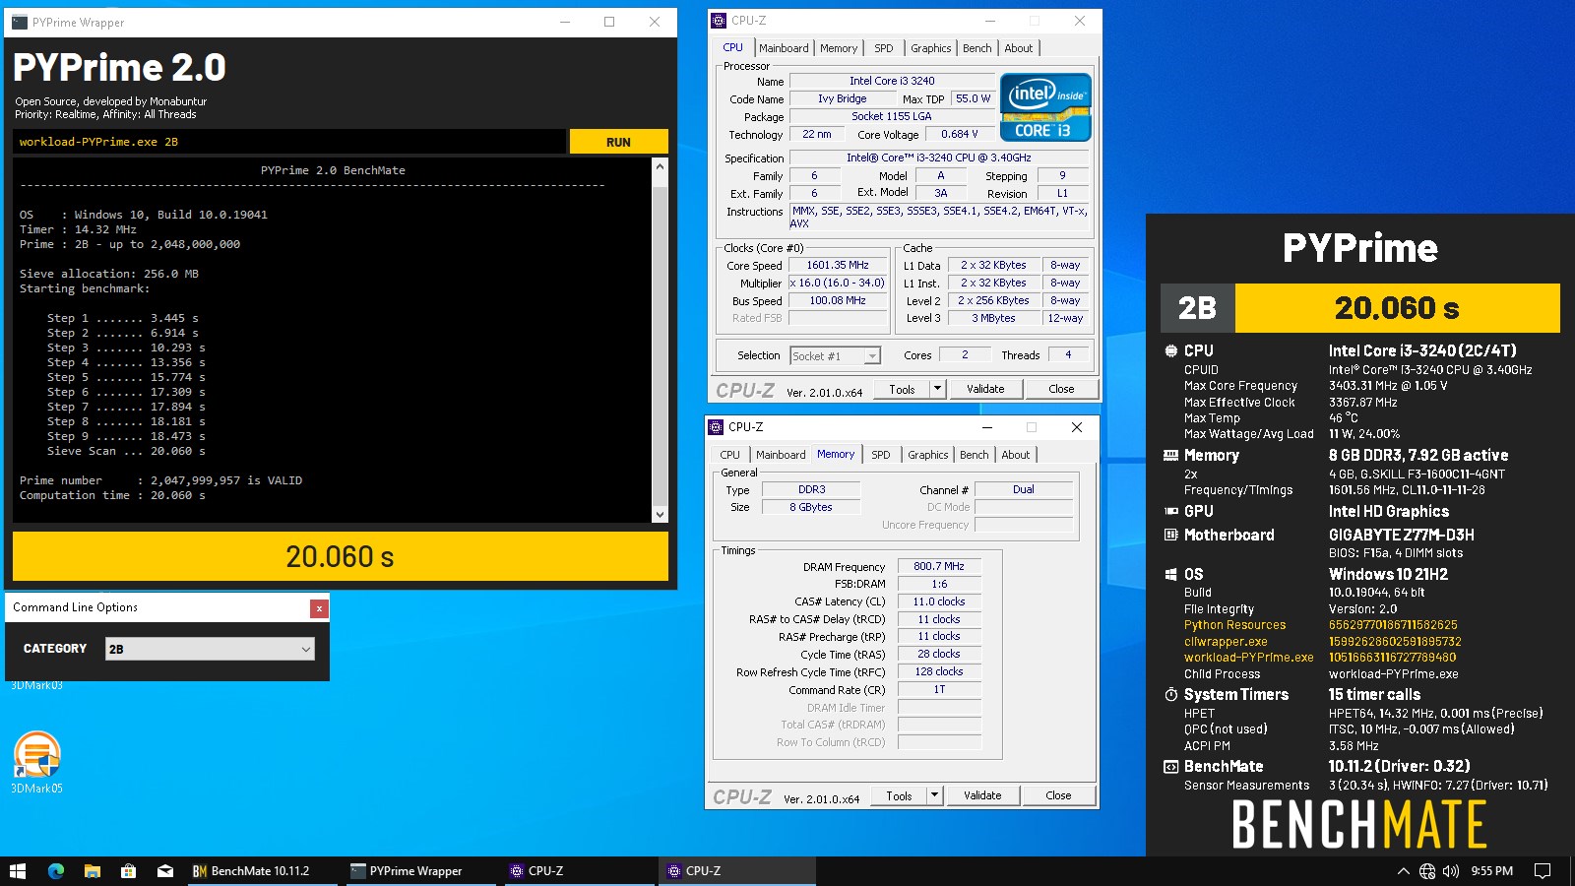The image size is (1575, 886).
Task: Switch to Memory tab in upper CPU-Z
Action: pyautogui.click(x=839, y=48)
